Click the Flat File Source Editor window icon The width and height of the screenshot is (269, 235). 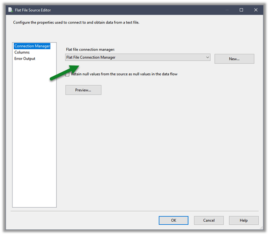[x=10, y=9]
